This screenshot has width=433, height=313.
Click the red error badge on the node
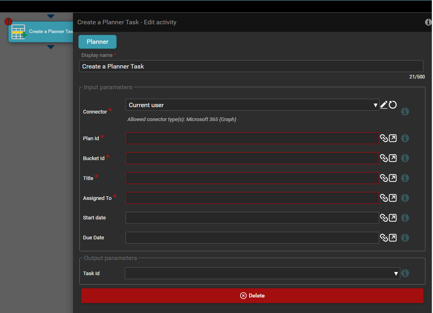click(8, 22)
